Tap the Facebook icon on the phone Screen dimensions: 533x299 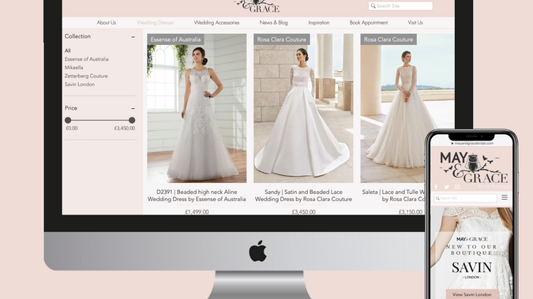click(x=436, y=187)
